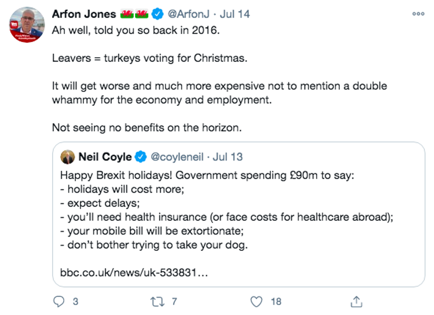Click Arfon Jones's blue verified badge
434x315 pixels.
click(x=157, y=14)
